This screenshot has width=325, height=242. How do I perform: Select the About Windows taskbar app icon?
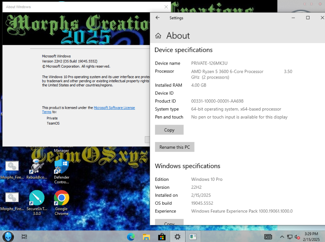pos(193,237)
